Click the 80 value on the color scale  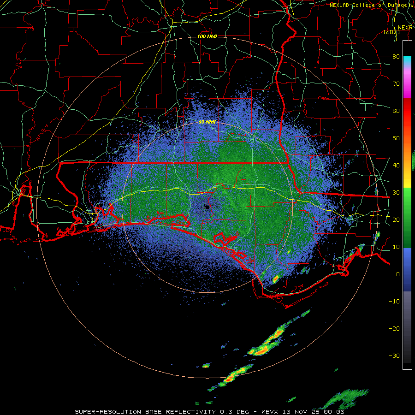[x=396, y=57]
